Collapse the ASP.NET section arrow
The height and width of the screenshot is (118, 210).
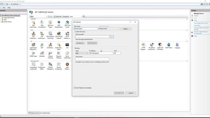[187, 19]
